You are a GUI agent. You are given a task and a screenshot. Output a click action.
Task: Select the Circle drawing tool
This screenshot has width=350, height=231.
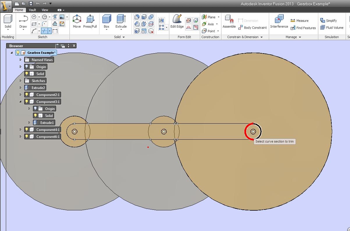(34, 17)
